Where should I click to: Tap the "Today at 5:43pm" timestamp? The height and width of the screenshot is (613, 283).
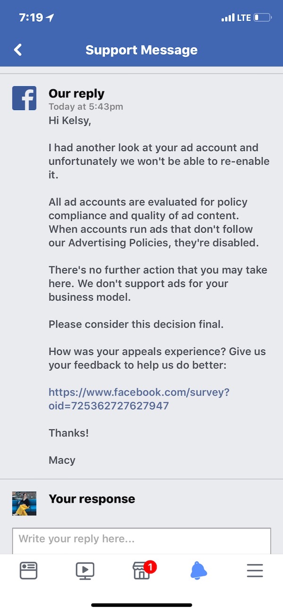[x=86, y=107]
